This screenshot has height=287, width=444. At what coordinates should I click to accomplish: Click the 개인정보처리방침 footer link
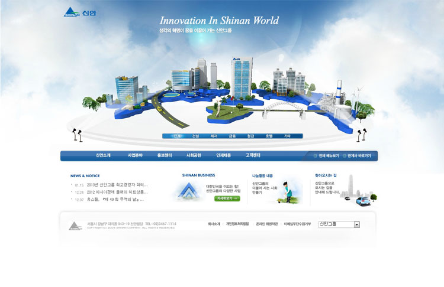coord(237,224)
